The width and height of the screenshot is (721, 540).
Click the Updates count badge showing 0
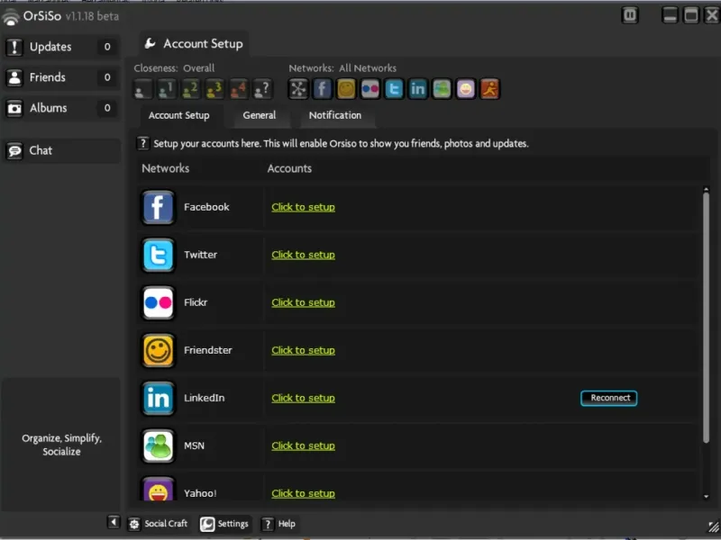coord(107,47)
